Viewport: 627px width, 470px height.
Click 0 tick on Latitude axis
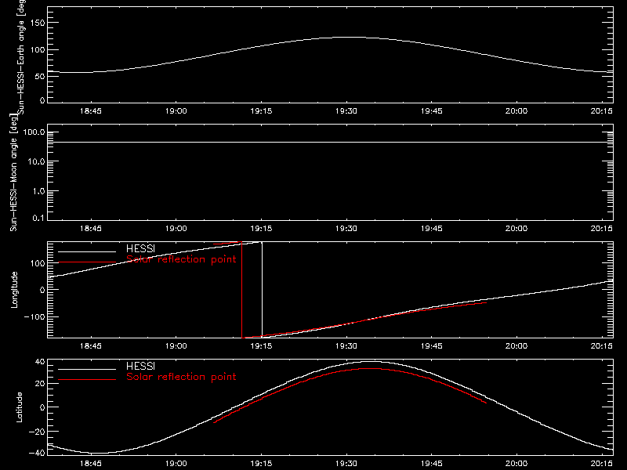tap(42, 407)
